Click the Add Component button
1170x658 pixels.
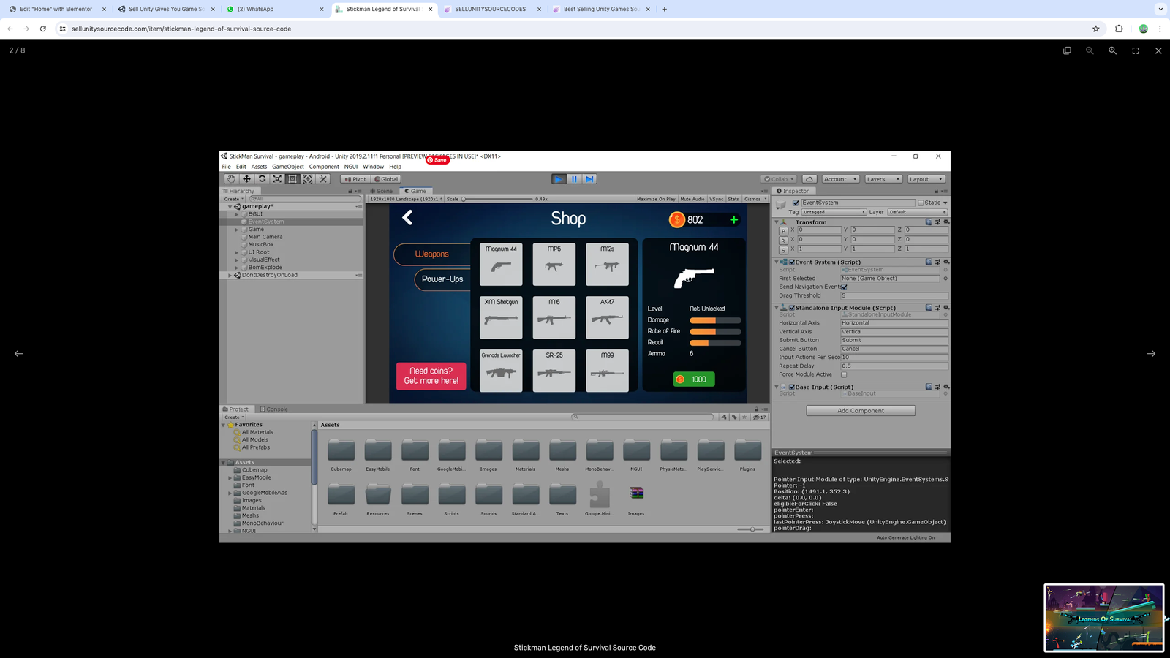click(861, 411)
